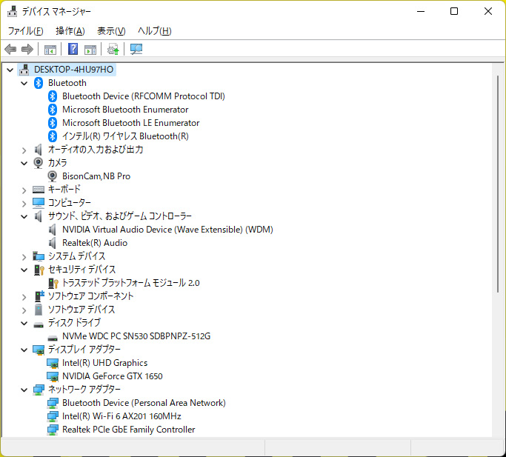Collapse the ディスク ドライブ category
The width and height of the screenshot is (506, 457).
point(24,323)
